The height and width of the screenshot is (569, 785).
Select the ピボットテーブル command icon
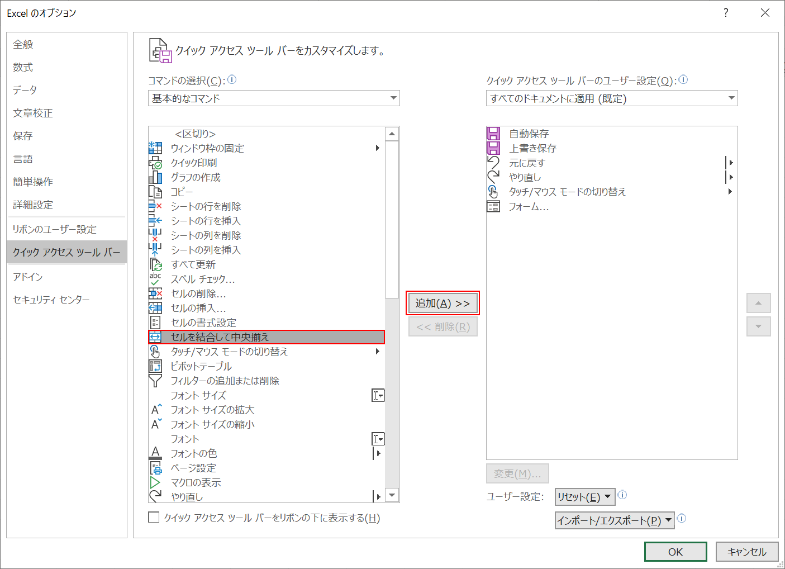(x=155, y=366)
